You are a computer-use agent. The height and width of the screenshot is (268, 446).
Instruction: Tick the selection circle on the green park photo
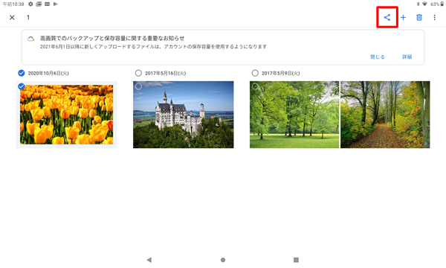(x=255, y=86)
